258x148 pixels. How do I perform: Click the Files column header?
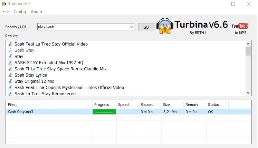point(49,105)
